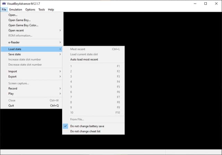Expand the Play submenu
The width and height of the screenshot is (222, 155).
pos(32,94)
